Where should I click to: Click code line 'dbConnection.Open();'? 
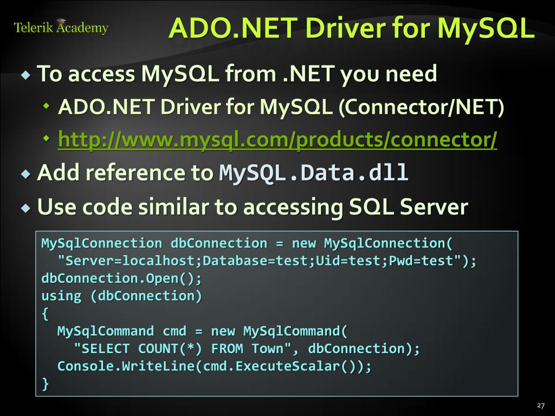[121, 278]
